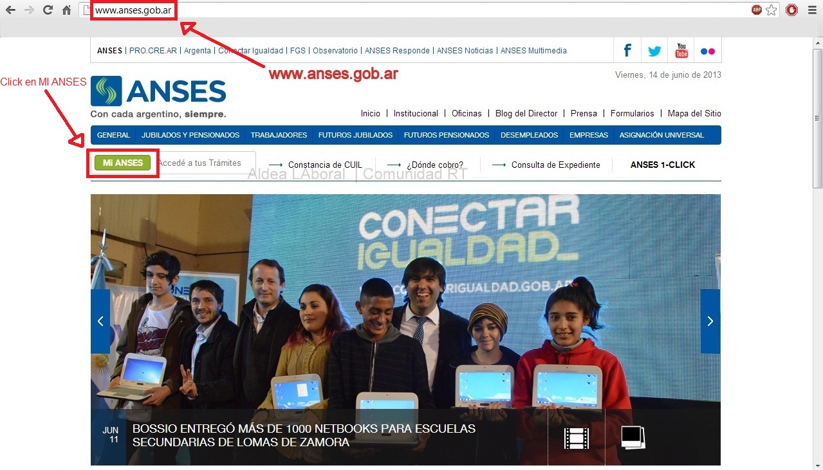
Task: Open the Conectar Igualdad top bar link
Action: pyautogui.click(x=251, y=51)
